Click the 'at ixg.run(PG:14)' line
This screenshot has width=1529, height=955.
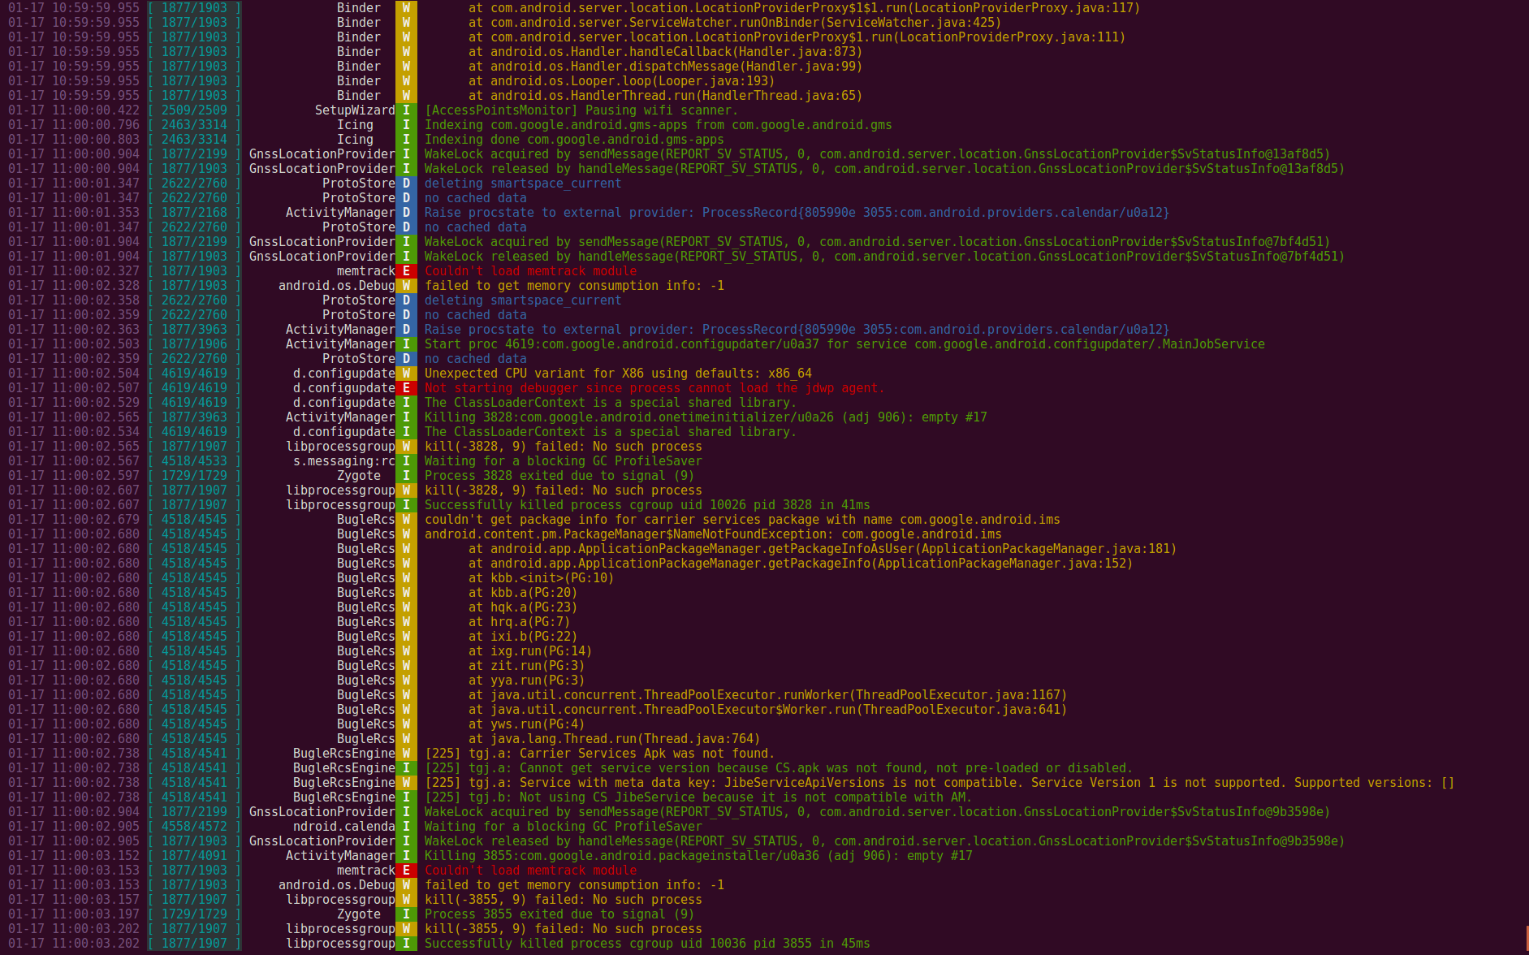point(530,651)
